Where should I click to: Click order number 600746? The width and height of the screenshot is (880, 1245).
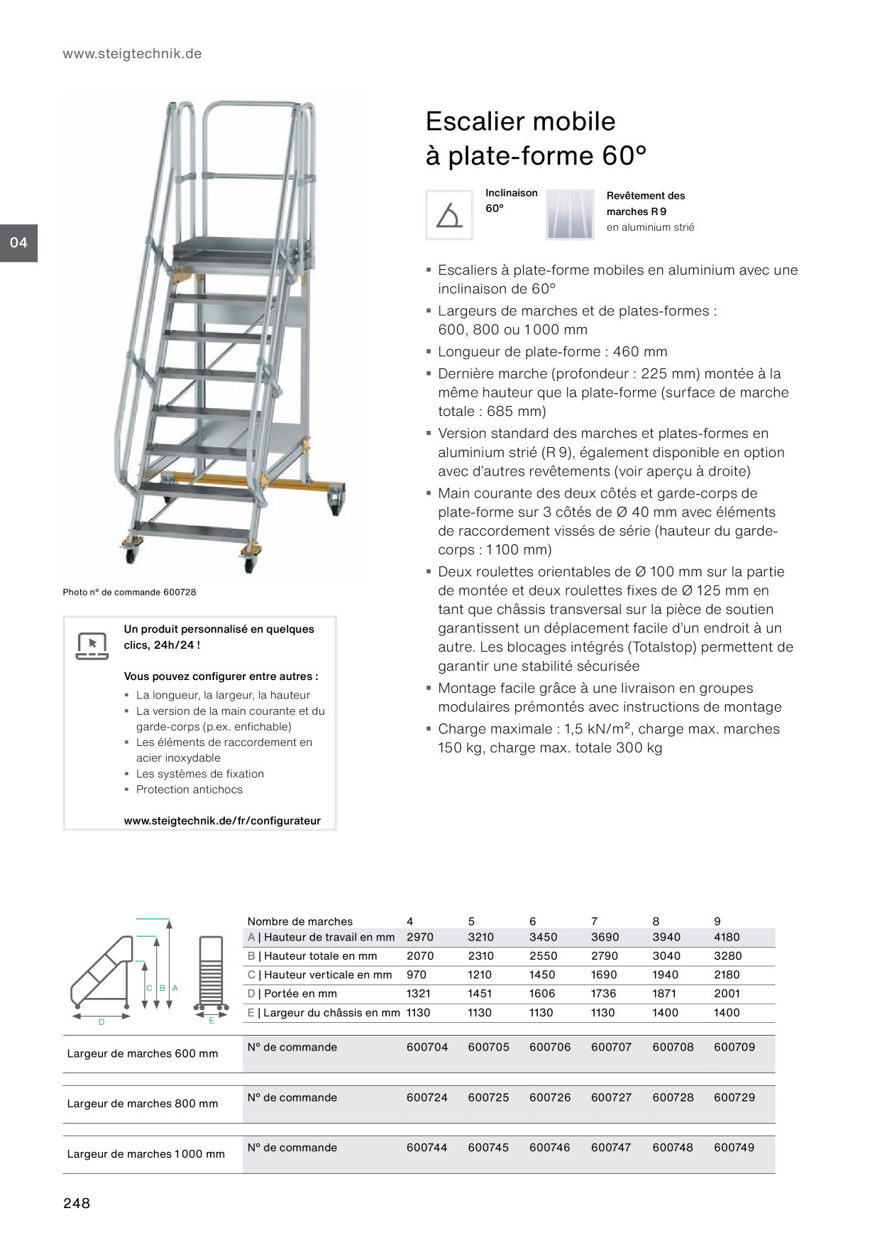click(550, 1147)
